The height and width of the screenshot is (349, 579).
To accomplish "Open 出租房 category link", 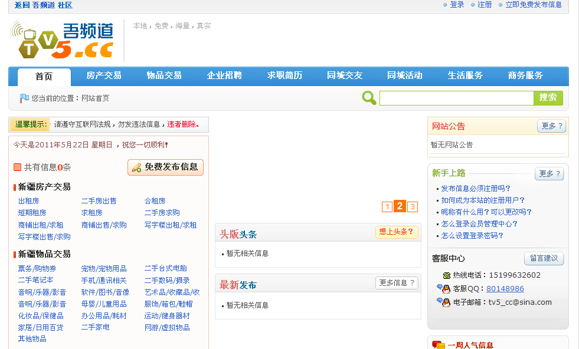I will point(28,201).
